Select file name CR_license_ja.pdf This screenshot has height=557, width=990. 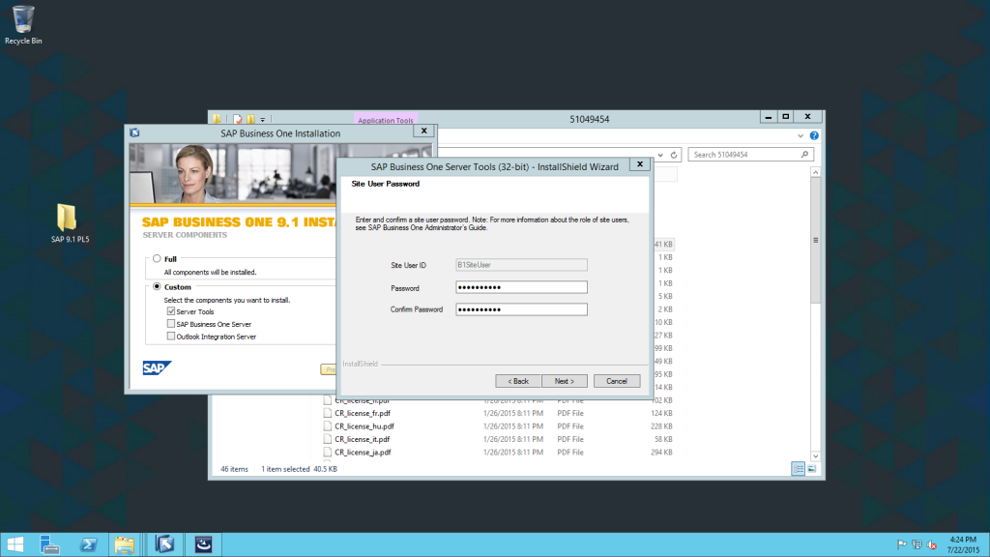pos(363,453)
